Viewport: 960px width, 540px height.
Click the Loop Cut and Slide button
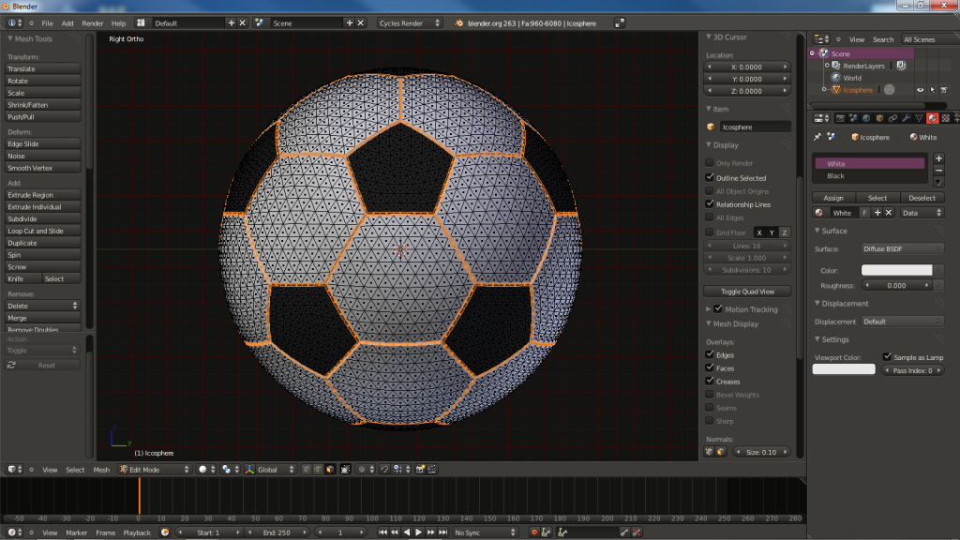42,231
